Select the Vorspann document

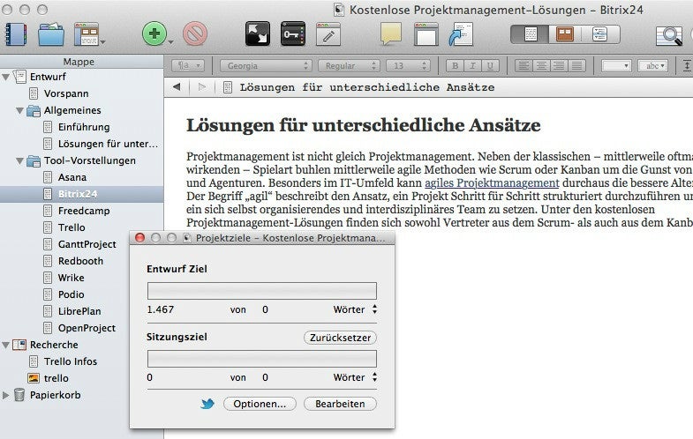tap(66, 93)
